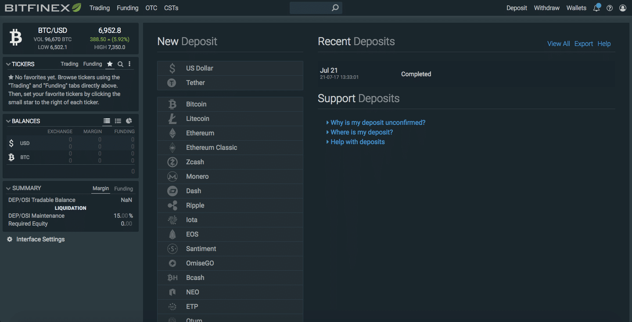Click the Tether deposit icon
This screenshot has height=322, width=632.
coord(172,82)
